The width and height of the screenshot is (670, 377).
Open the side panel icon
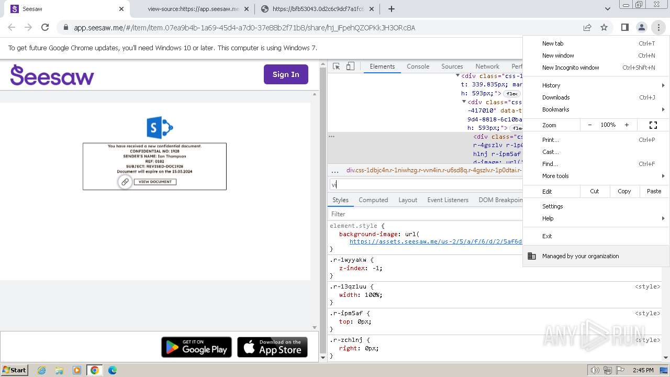[624, 27]
